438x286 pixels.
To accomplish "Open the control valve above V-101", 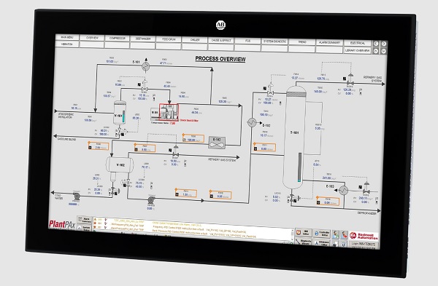I will [x=145, y=86].
